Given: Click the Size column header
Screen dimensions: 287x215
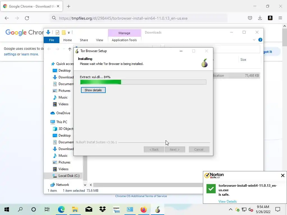Looking at the screenshot, I should [x=243, y=60].
